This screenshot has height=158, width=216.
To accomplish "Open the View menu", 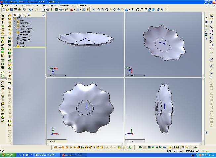I will (x=26, y=6).
